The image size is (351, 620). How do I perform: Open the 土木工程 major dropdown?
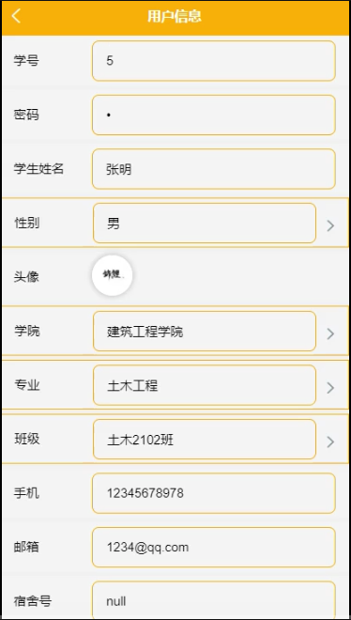pyautogui.click(x=205, y=385)
